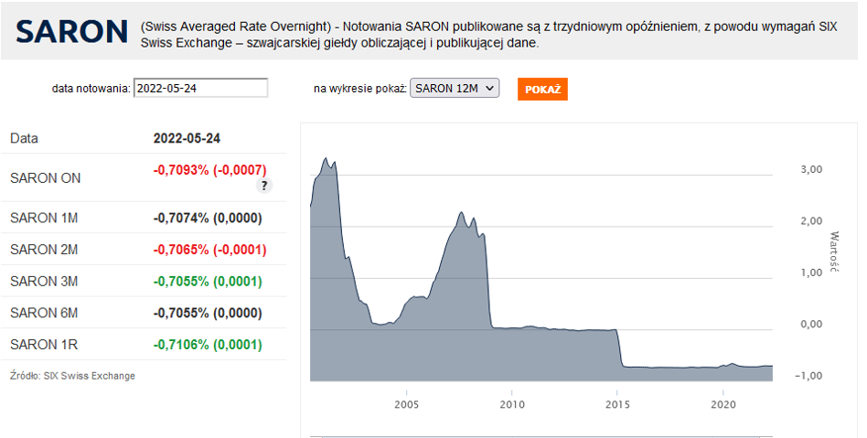This screenshot has width=867, height=438.
Task: Click the 2020 label on chart axis
Action: (x=723, y=405)
